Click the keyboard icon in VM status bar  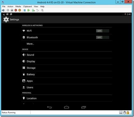click(x=121, y=112)
